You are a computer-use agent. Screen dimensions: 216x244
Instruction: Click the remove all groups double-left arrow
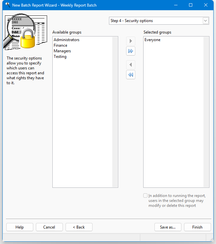[131, 75]
